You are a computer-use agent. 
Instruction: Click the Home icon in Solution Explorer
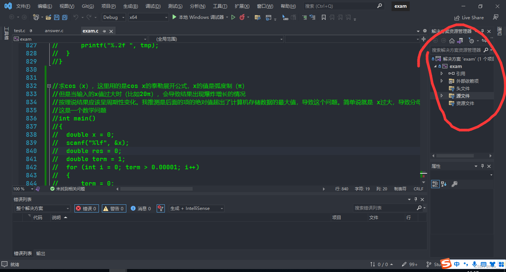tap(452, 41)
